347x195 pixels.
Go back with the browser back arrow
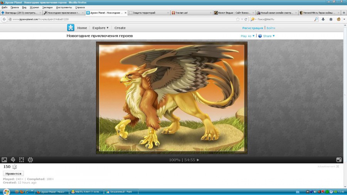4,19
